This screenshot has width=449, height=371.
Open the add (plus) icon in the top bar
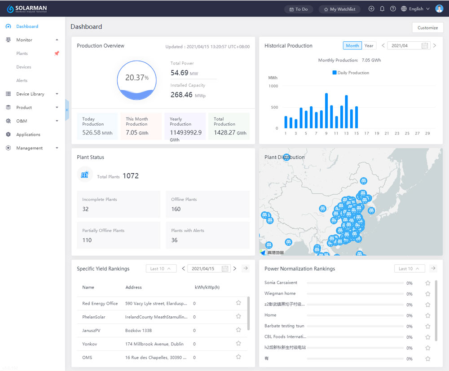click(371, 8)
